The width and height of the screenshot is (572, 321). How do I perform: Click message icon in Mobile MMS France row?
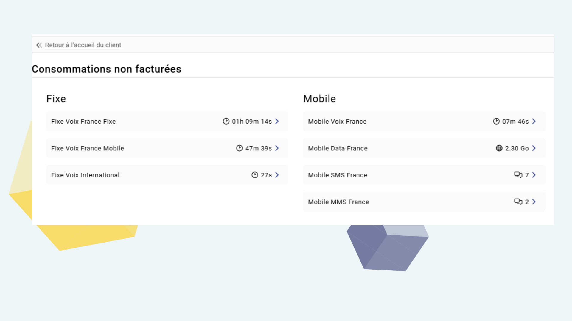518,202
